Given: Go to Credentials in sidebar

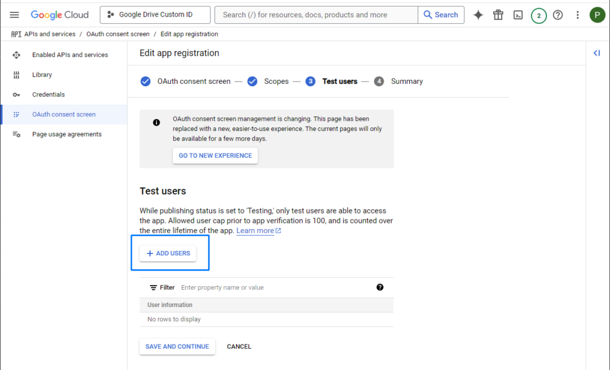Looking at the screenshot, I should pyautogui.click(x=48, y=95).
